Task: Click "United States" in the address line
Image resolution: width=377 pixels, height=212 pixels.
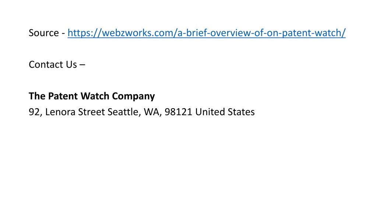Action: [225, 112]
